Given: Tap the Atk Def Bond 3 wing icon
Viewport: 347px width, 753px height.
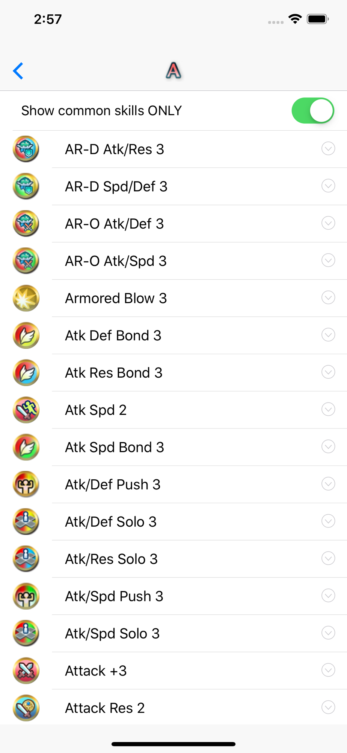Looking at the screenshot, I should (26, 335).
